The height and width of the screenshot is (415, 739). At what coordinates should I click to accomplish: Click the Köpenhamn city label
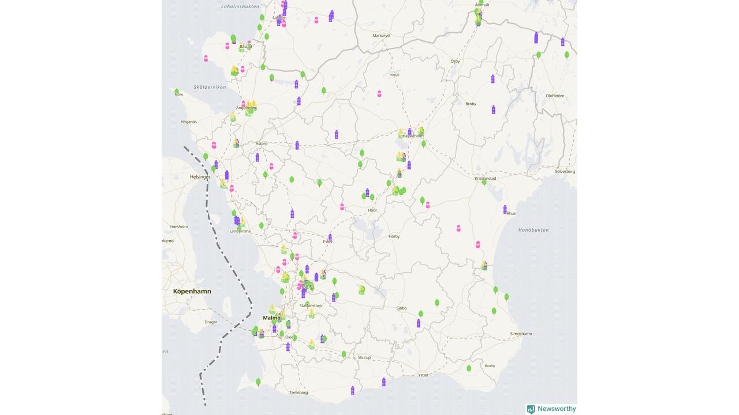(192, 292)
